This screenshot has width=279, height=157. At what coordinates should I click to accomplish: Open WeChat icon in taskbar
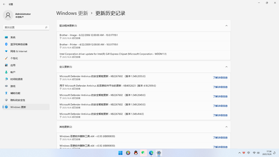[x=143, y=153]
